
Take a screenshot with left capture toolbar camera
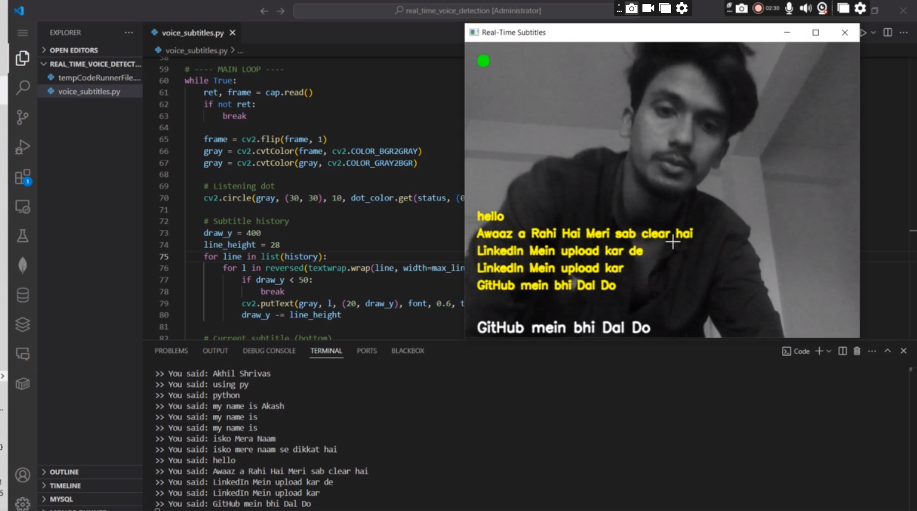coord(631,8)
